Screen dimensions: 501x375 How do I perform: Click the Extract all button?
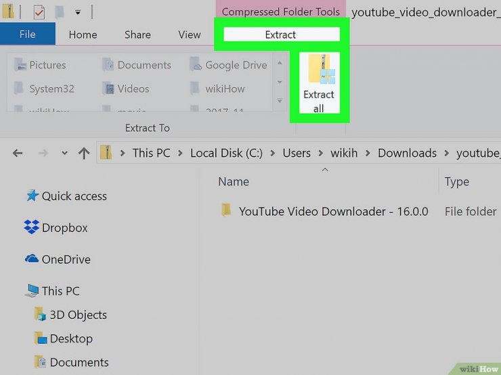click(x=319, y=84)
